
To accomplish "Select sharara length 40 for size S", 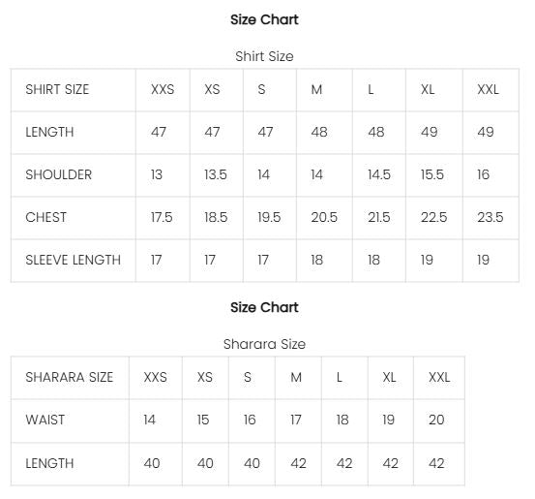I will coord(252,463).
